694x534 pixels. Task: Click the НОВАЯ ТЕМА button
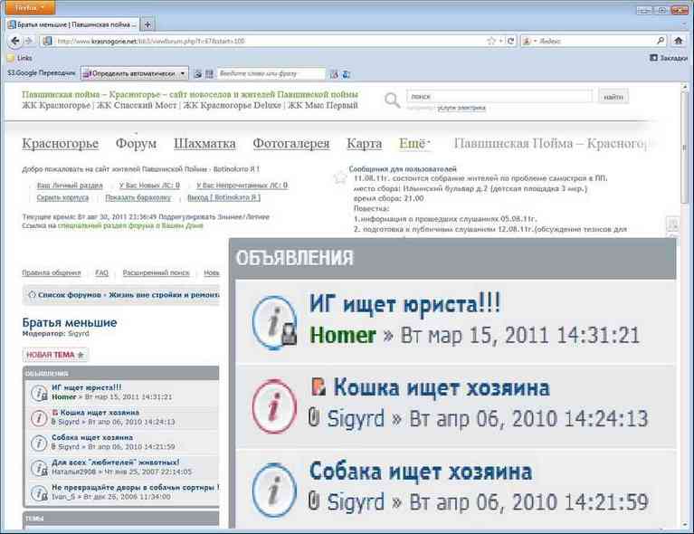[55, 355]
